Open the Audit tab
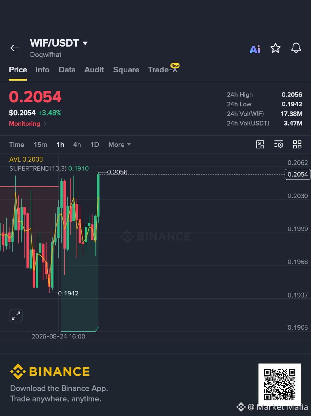The width and height of the screenshot is (311, 416). point(94,70)
